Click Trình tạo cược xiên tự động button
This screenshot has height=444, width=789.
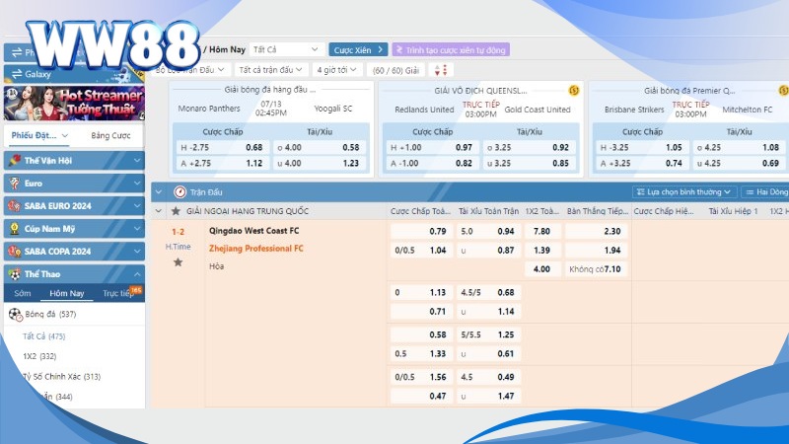point(450,49)
